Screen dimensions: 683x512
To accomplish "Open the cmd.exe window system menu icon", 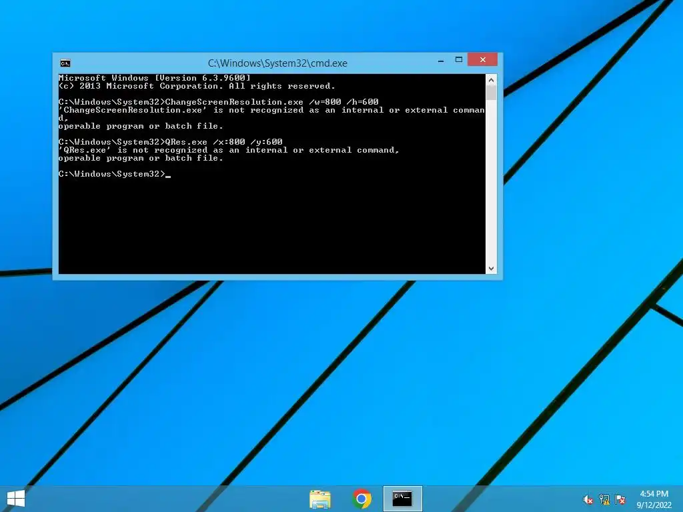I will [x=65, y=63].
